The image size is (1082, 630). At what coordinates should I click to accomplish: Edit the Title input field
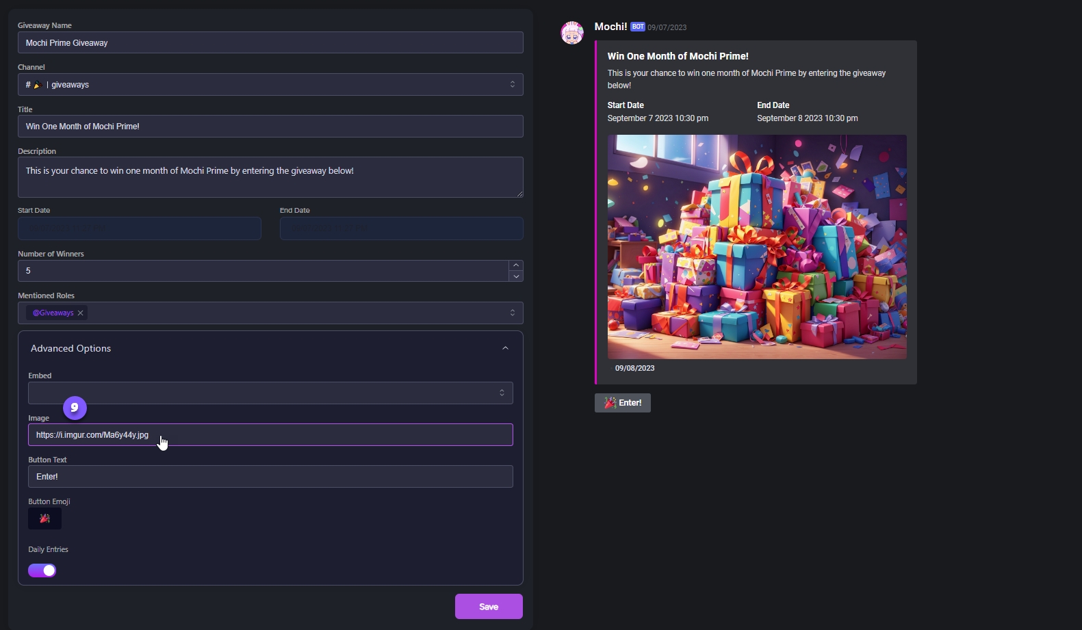pyautogui.click(x=270, y=127)
